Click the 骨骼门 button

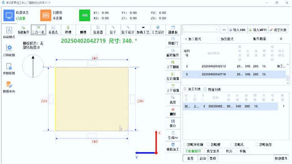(173, 41)
